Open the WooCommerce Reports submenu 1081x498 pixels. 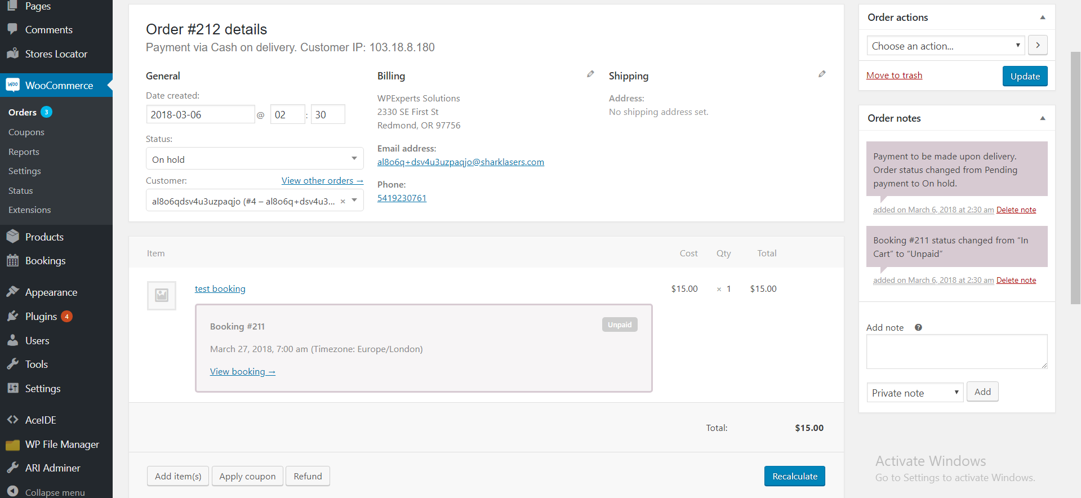pos(24,152)
